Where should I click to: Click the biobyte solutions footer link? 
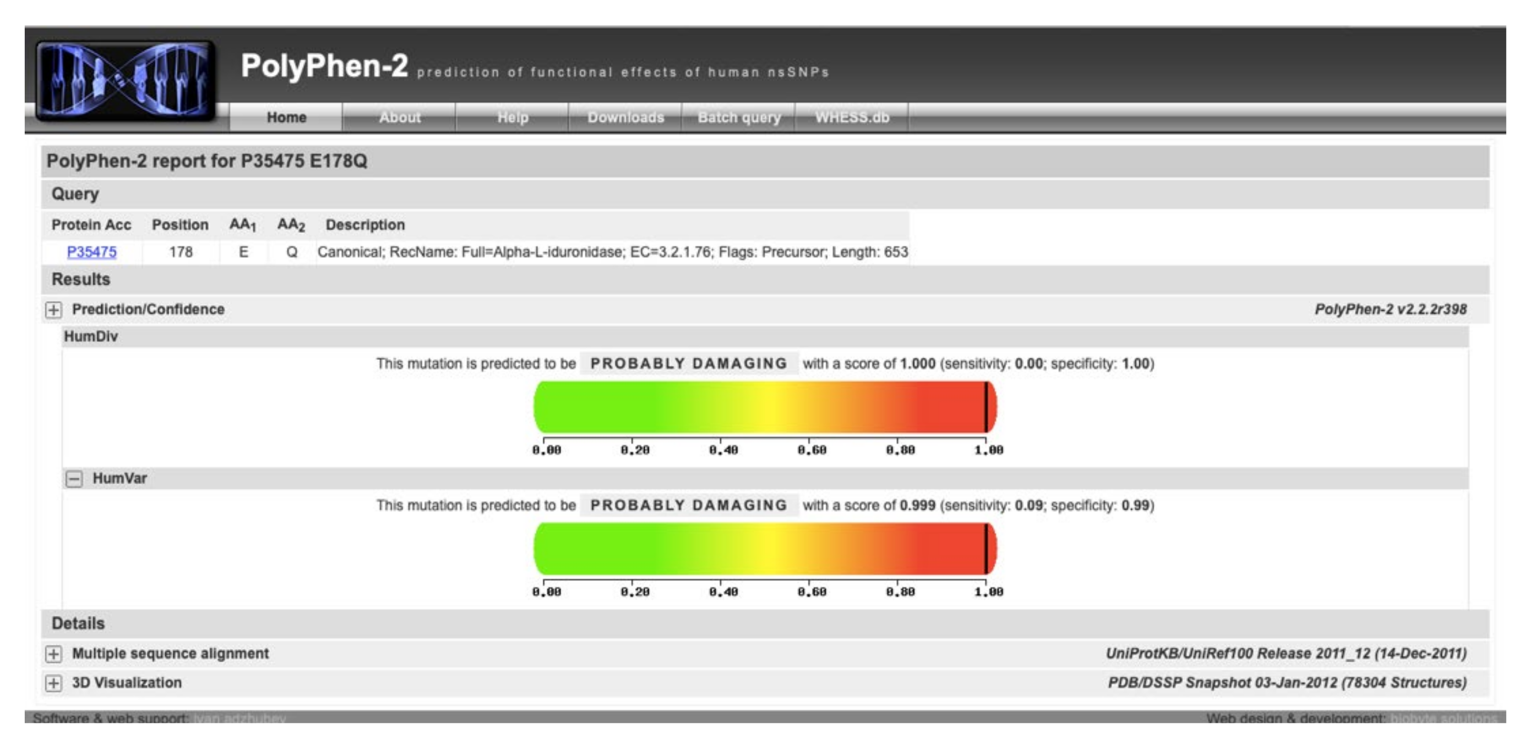pyautogui.click(x=1443, y=718)
